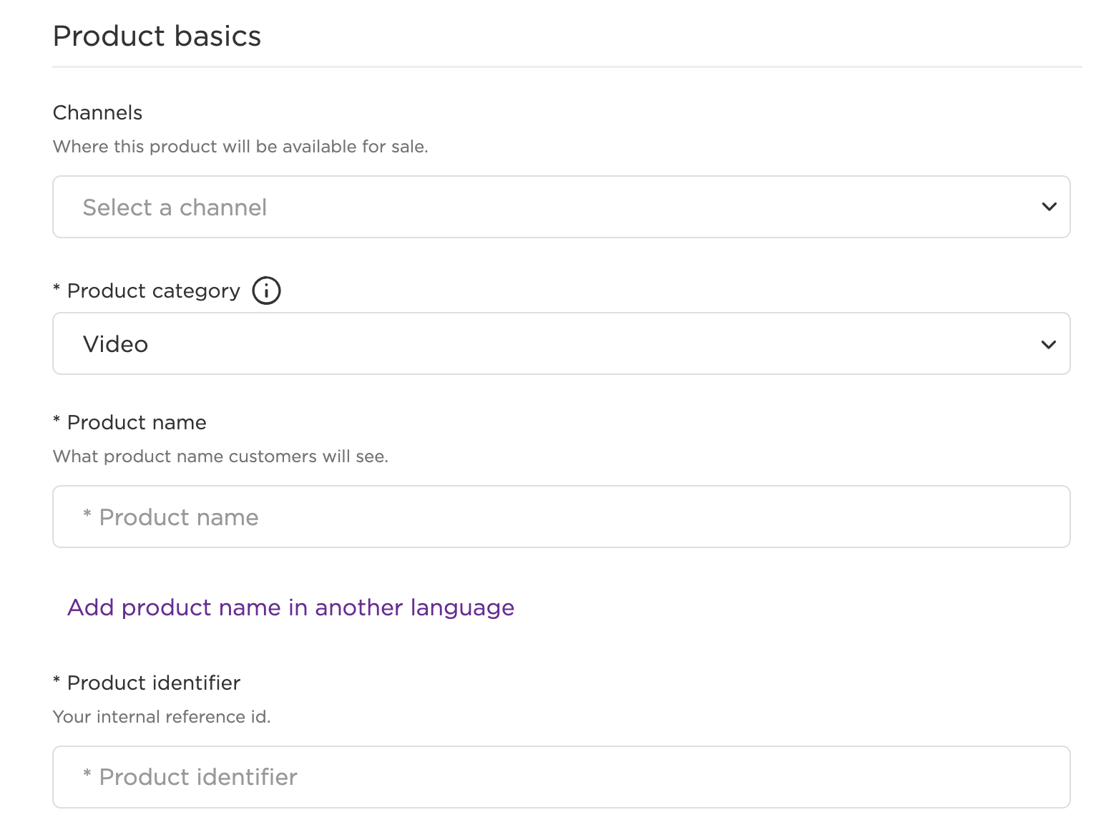Click the Product category info icon
Image resolution: width=1116 pixels, height=840 pixels.
pos(266,290)
